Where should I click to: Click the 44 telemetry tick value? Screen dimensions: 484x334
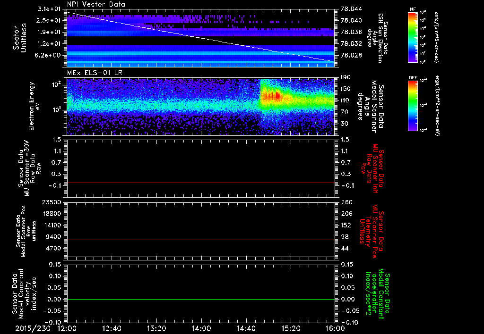344,248
